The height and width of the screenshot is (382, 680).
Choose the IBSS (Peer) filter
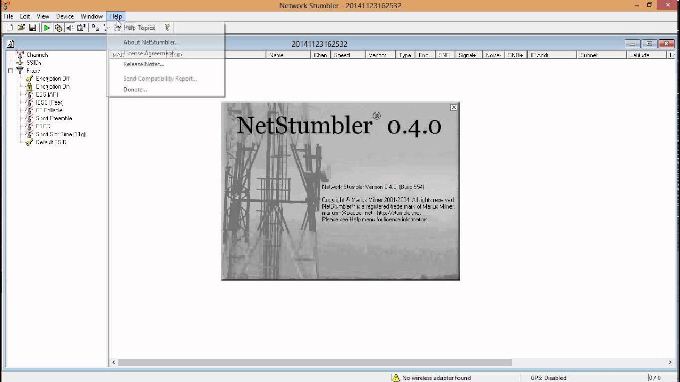49,102
